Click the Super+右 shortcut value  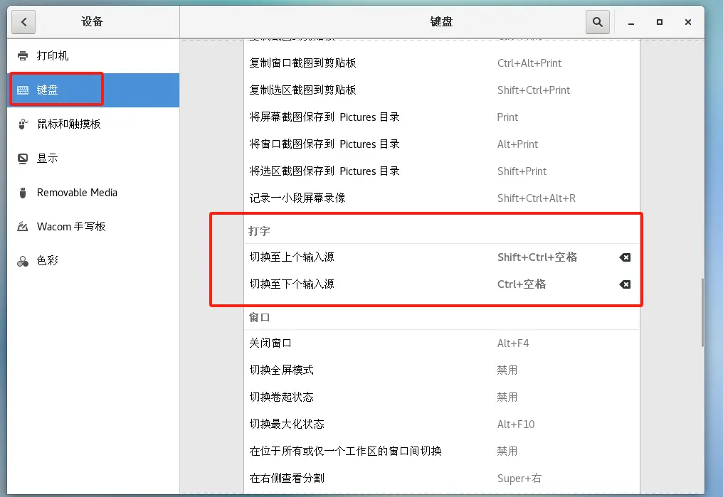(519, 478)
